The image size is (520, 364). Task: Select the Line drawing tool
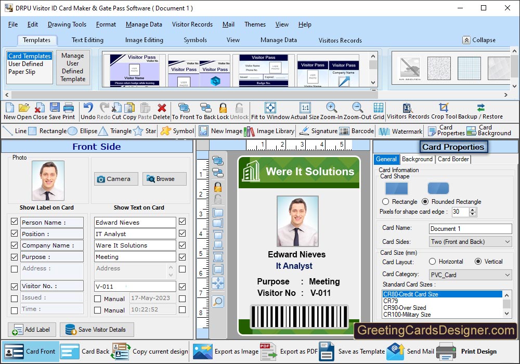coord(15,131)
